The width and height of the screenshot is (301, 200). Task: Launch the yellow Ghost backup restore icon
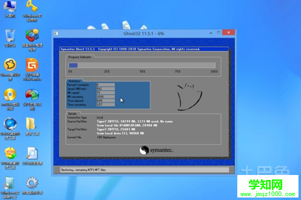[x=10, y=69]
